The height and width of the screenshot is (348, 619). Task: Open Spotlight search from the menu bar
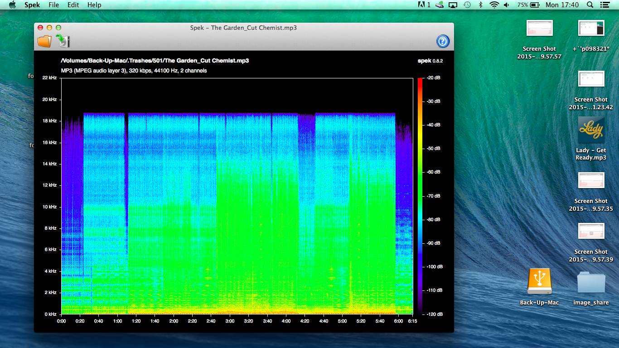pyautogui.click(x=589, y=5)
